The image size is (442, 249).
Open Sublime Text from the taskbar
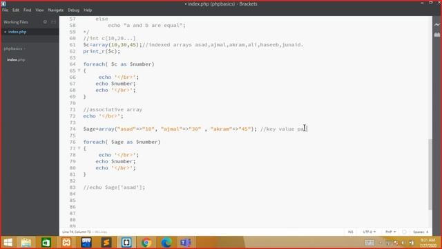(106, 243)
